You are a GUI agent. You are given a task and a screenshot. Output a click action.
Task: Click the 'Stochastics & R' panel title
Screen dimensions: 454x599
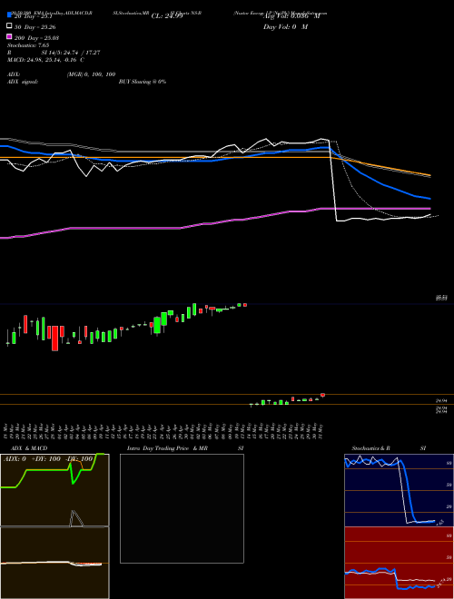[x=370, y=448]
